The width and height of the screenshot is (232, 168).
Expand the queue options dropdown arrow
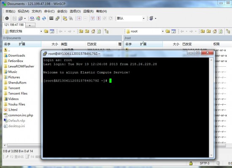click(25, 18)
